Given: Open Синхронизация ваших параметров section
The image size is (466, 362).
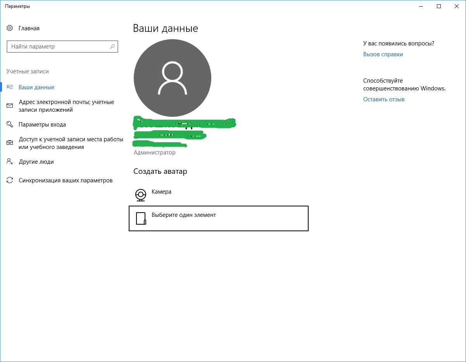Looking at the screenshot, I should [66, 180].
